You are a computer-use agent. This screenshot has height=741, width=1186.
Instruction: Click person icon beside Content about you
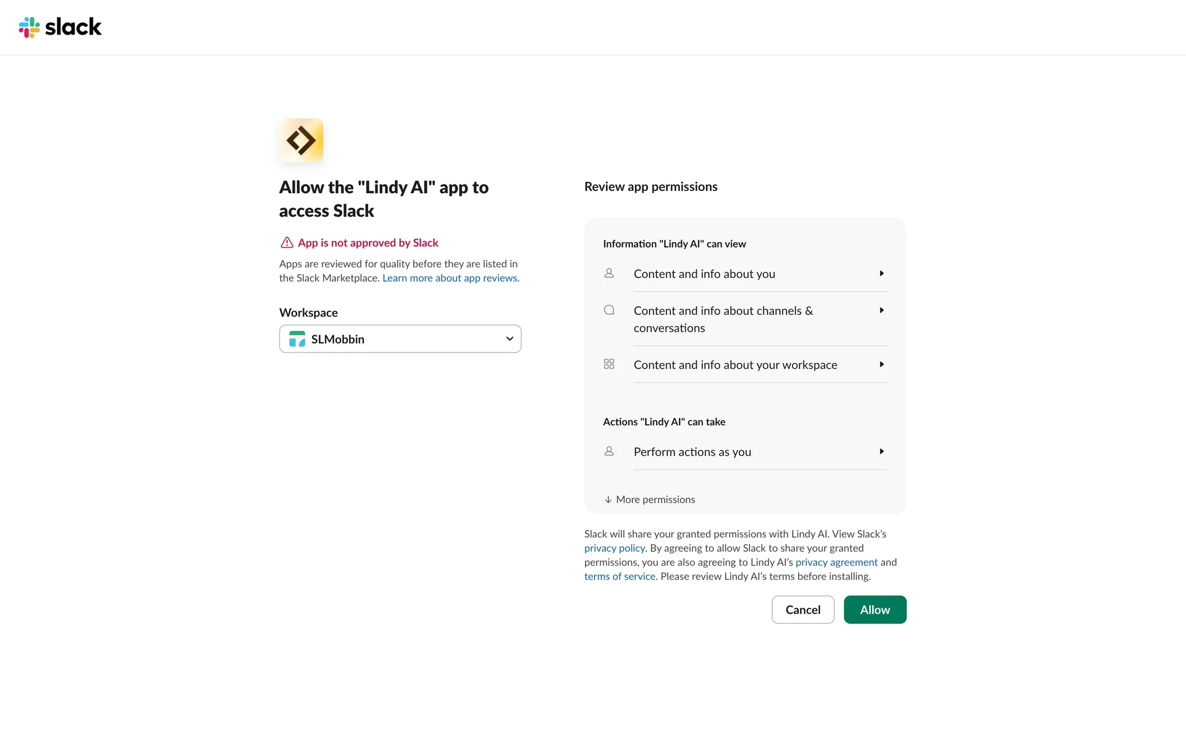[609, 274]
